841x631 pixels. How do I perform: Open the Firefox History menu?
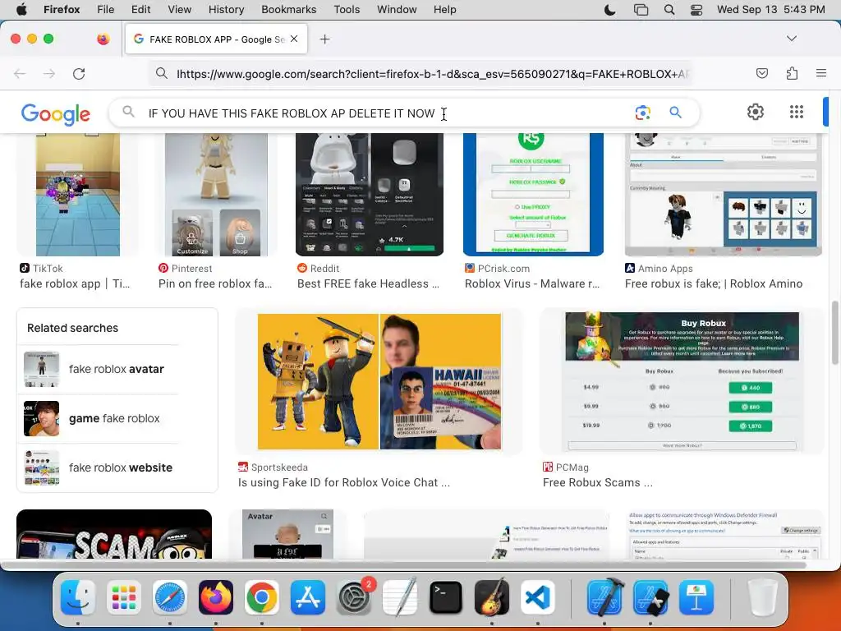click(226, 10)
